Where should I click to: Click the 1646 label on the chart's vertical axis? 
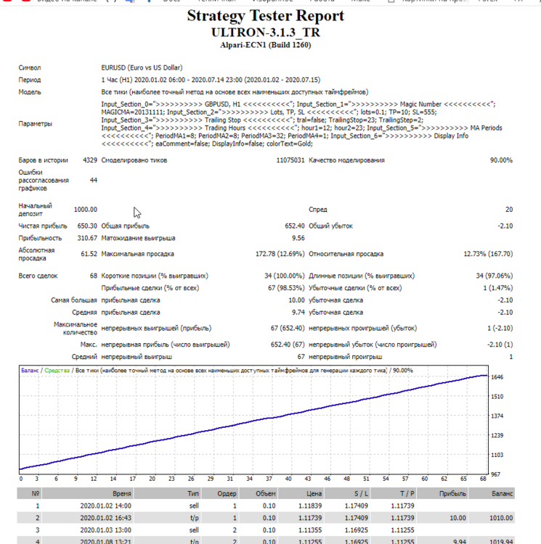coord(497,377)
